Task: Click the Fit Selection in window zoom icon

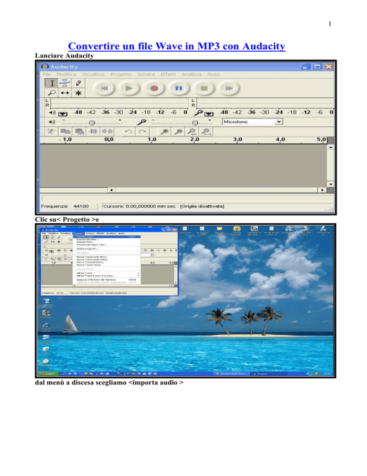Action: pos(193,131)
